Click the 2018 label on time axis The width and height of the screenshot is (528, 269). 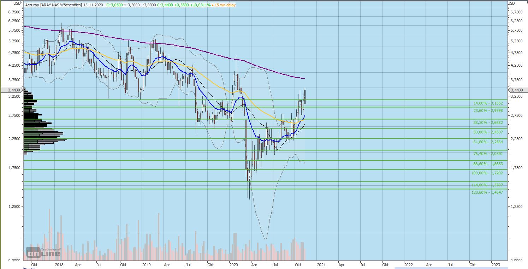coord(59,264)
